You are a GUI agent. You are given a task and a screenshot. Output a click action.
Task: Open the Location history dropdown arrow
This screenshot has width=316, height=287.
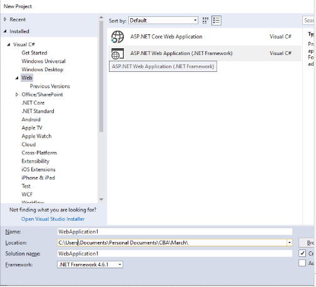point(290,243)
